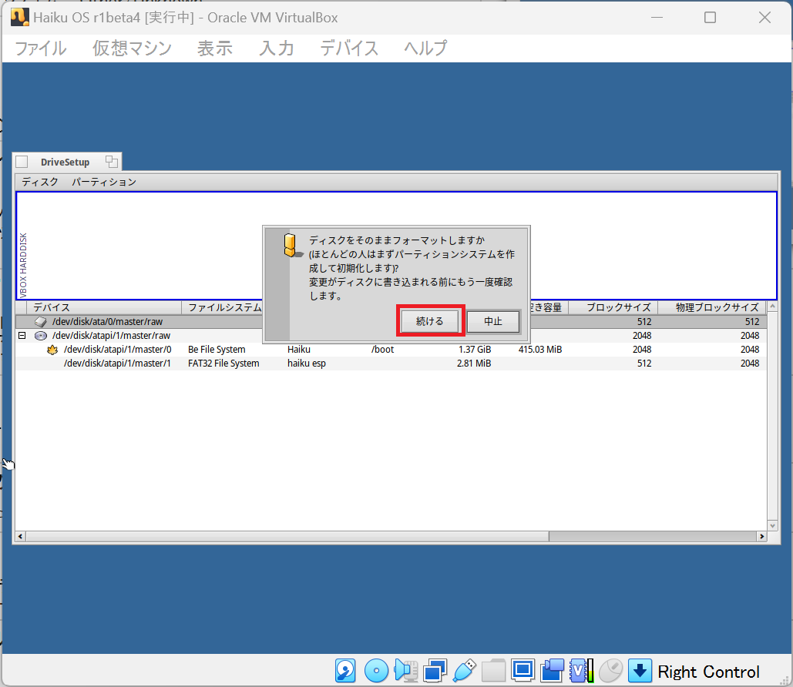Click the optical drive status icon

click(376, 671)
